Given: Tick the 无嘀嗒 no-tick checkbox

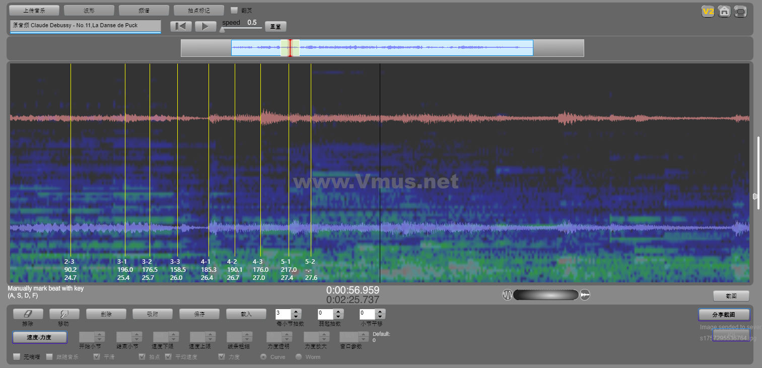Looking at the screenshot, I should click(x=17, y=357).
